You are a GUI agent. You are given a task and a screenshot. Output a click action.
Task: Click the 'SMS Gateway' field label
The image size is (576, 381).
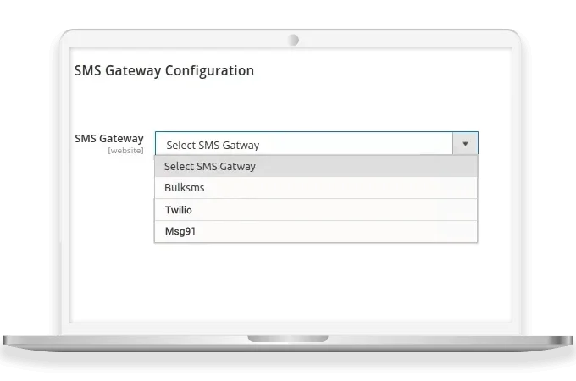[109, 138]
